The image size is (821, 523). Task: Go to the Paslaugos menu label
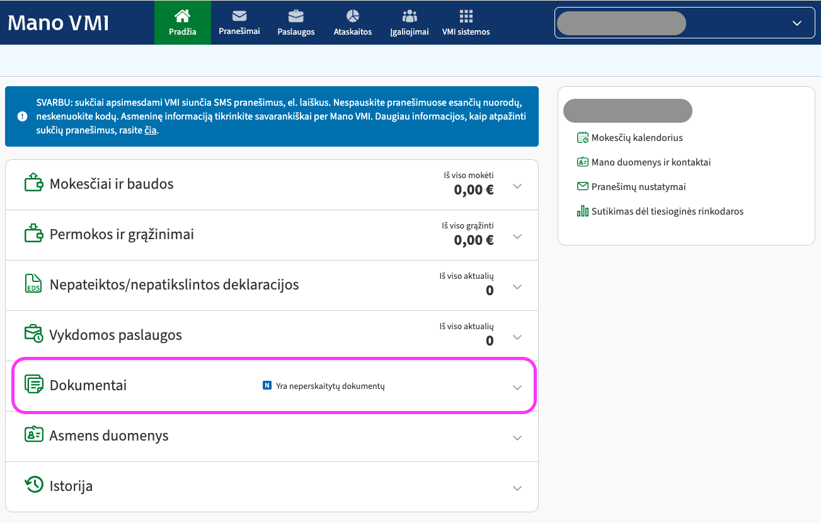pos(296,31)
